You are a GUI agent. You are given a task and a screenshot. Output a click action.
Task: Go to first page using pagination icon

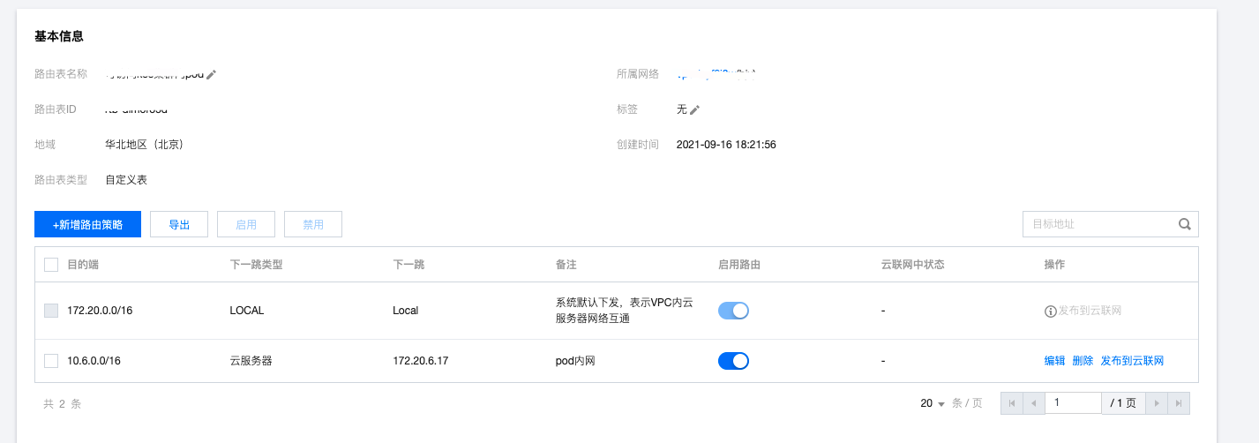pyautogui.click(x=1012, y=403)
